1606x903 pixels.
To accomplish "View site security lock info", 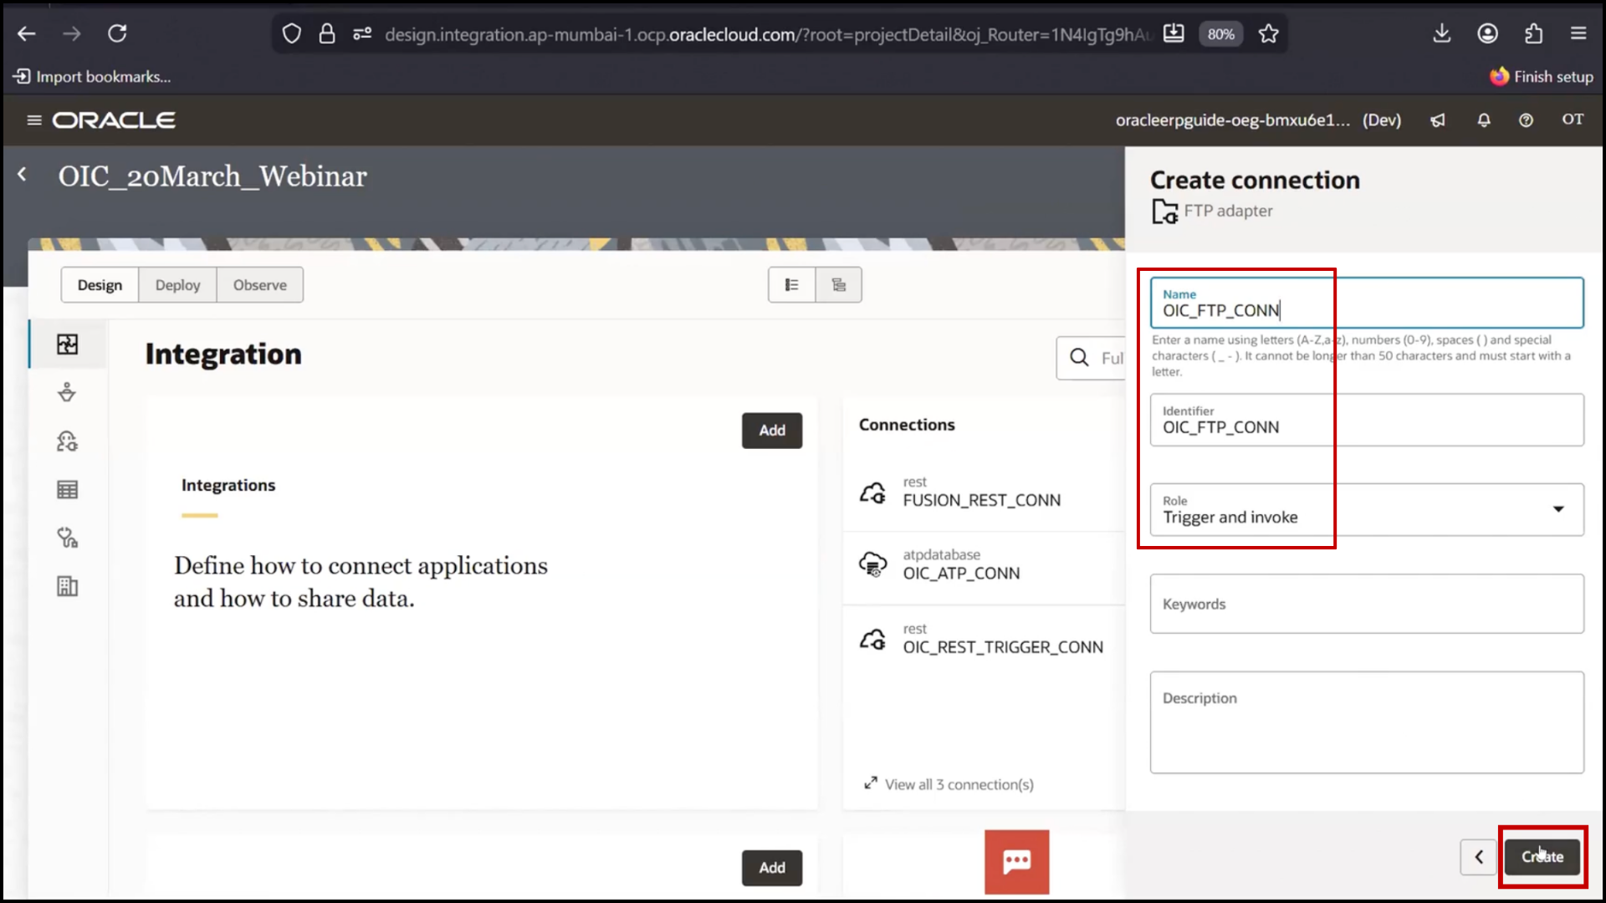I will 327,33.
